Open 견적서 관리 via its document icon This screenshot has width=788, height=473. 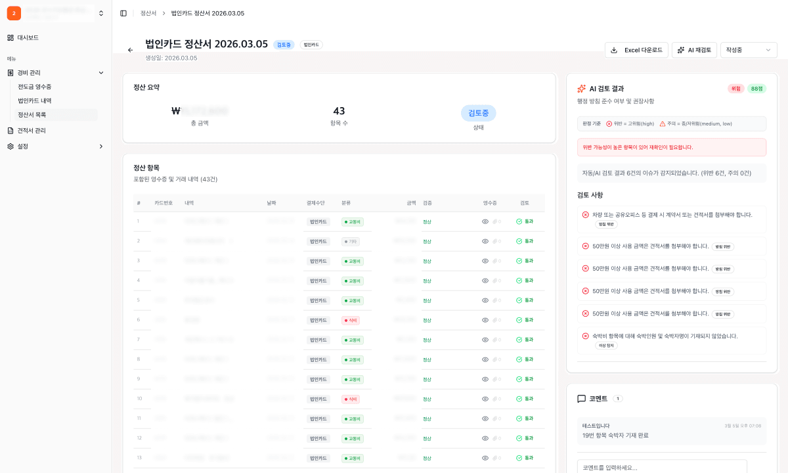[x=9, y=129]
